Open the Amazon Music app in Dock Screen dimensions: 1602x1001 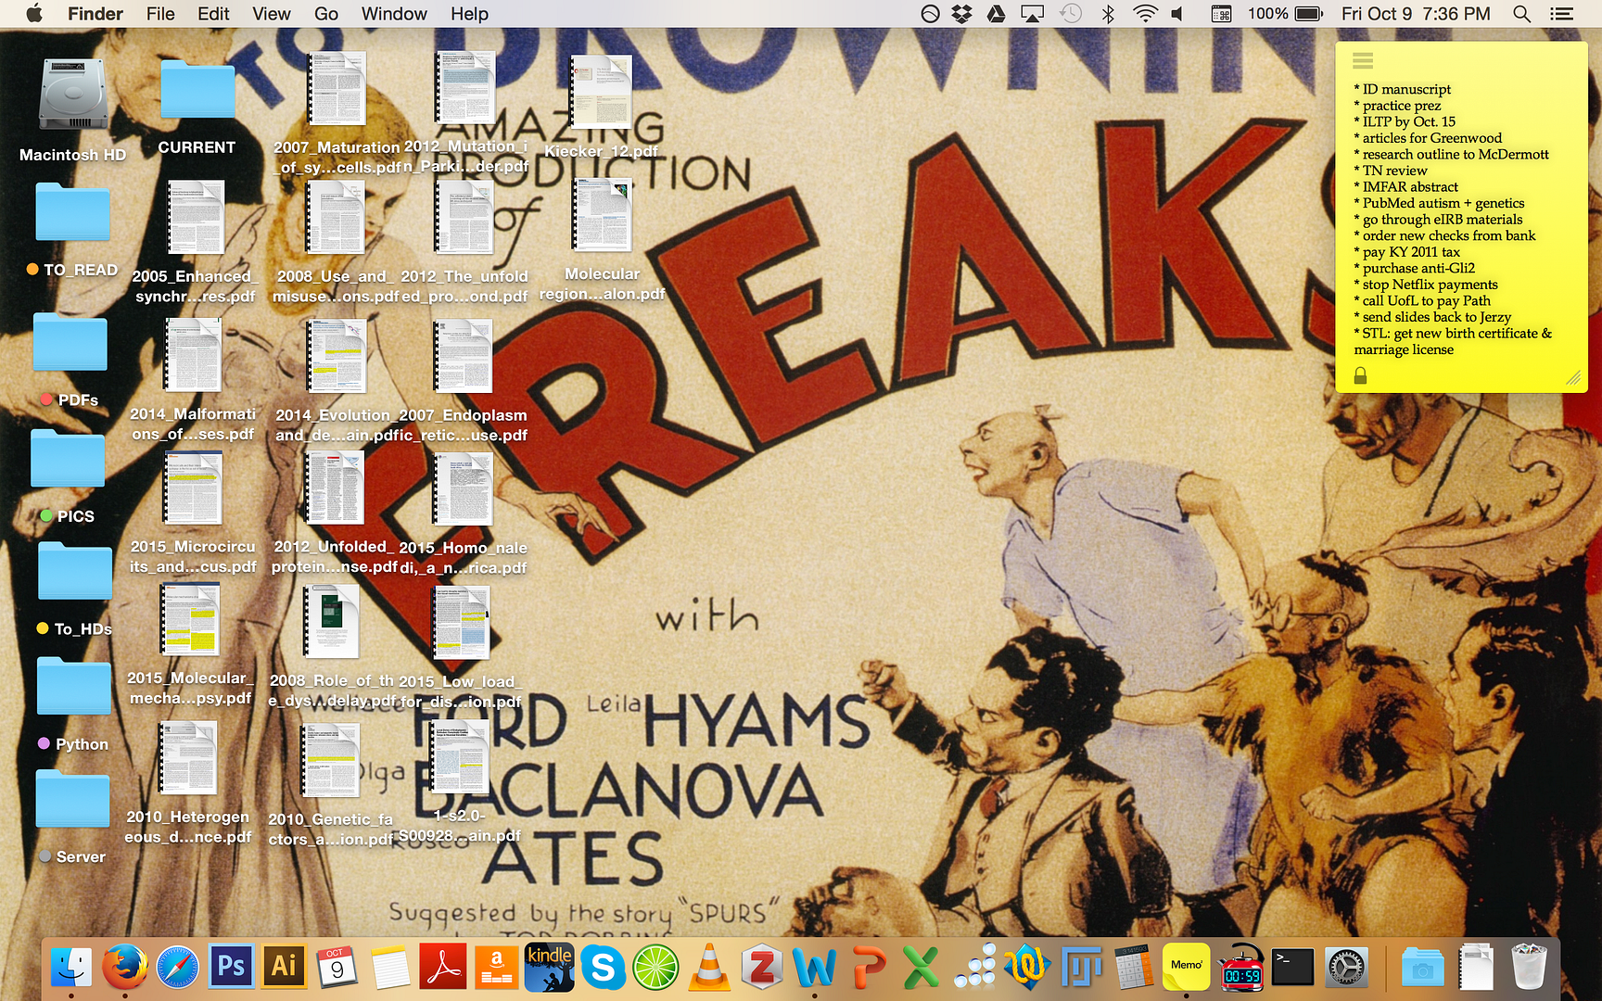pos(497,968)
